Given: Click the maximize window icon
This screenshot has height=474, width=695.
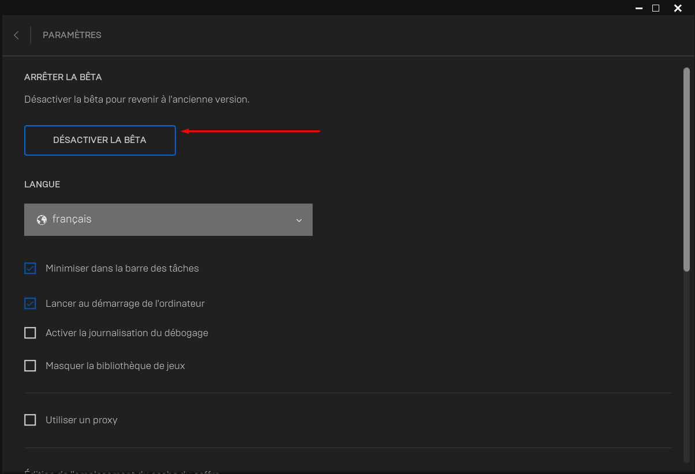Looking at the screenshot, I should click(656, 8).
